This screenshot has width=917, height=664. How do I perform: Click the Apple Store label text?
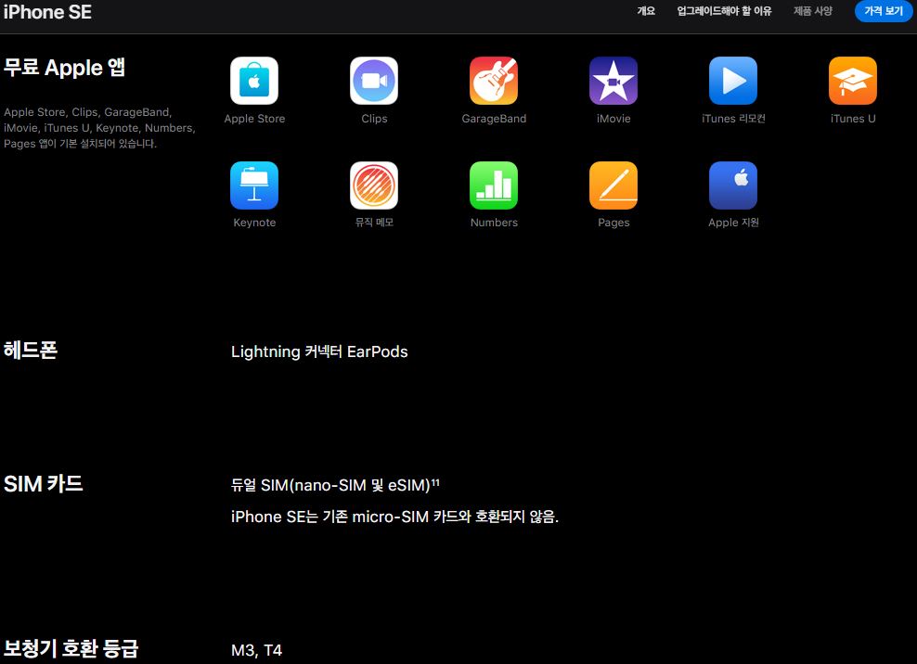tap(254, 119)
